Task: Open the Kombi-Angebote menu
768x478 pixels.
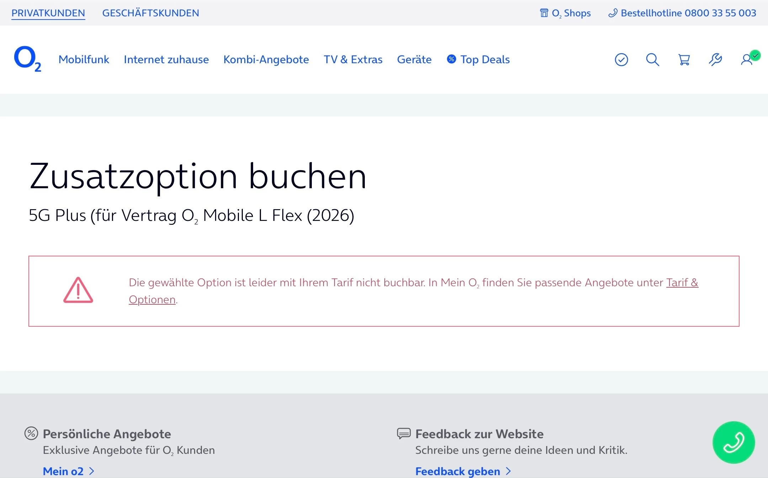Action: pyautogui.click(x=266, y=59)
